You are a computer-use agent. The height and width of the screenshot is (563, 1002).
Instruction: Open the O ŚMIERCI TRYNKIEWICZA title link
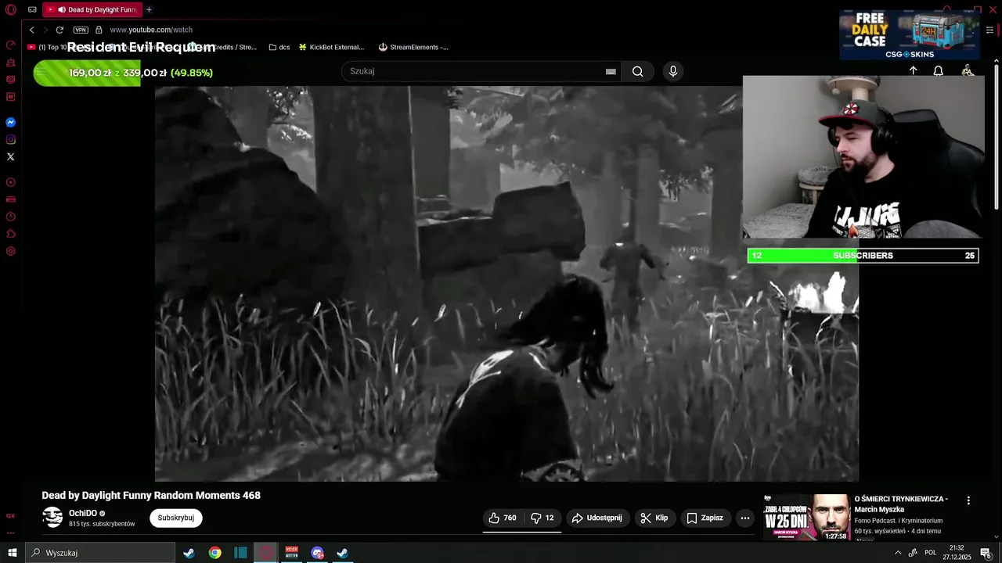(x=901, y=504)
